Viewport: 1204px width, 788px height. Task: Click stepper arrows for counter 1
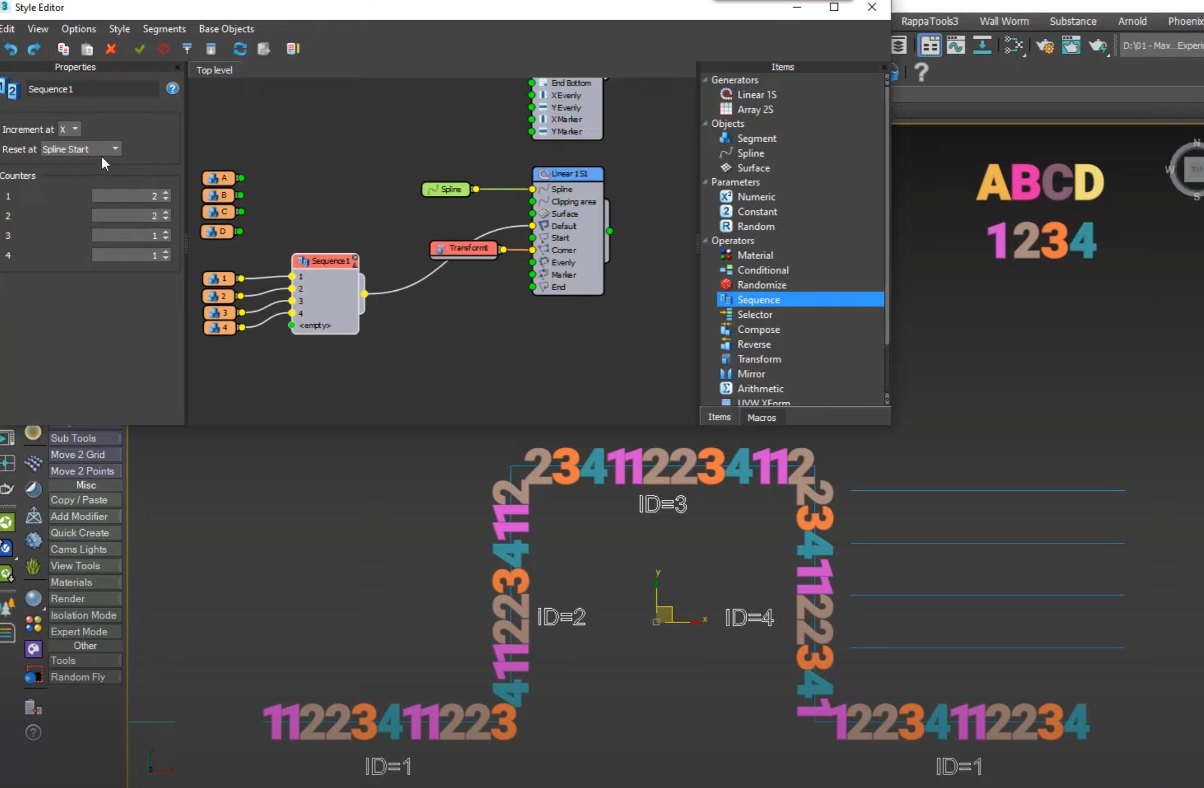(166, 196)
